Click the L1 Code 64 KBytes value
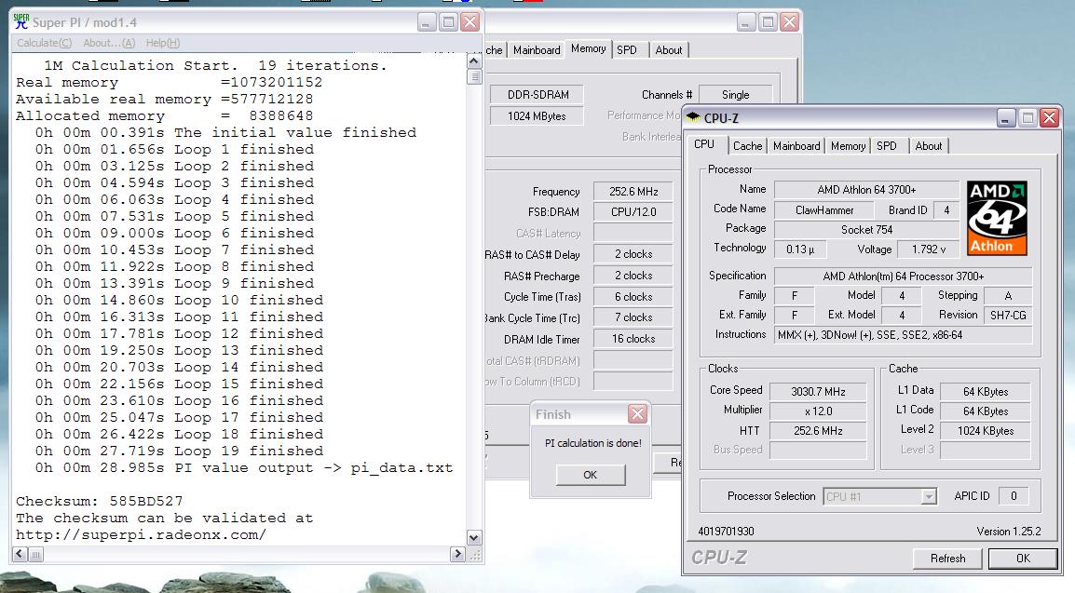Viewport: 1075px width, 593px height. pos(986,411)
